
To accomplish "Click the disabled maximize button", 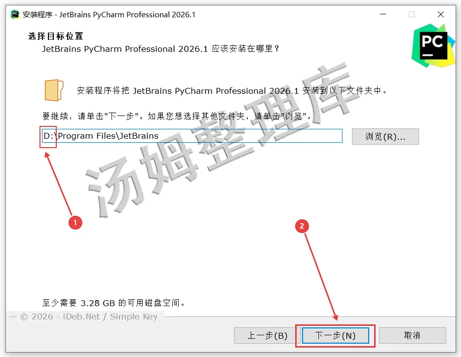I will [x=412, y=14].
